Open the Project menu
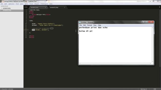This screenshot has width=161, height=90. tap(37, 4)
